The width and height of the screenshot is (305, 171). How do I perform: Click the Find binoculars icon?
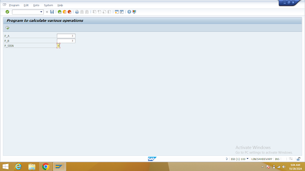tap(82, 12)
